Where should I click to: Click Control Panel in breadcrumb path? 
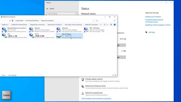click(20, 21)
